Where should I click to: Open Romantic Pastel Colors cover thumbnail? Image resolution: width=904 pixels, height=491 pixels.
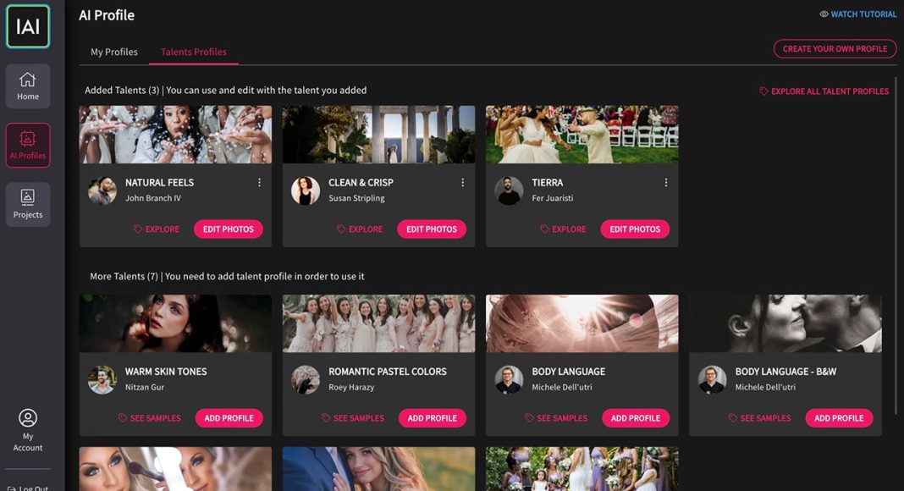tap(378, 323)
